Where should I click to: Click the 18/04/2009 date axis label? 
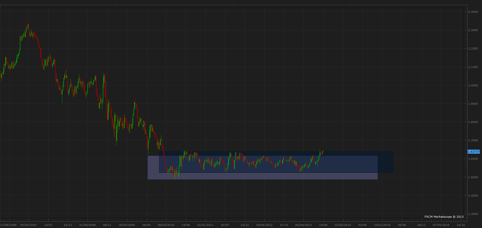pos(126,223)
